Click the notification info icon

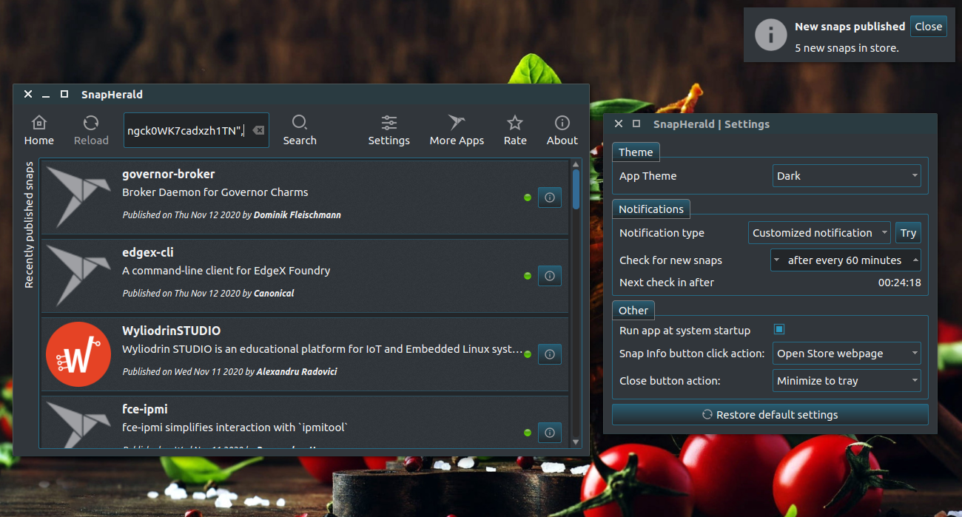click(770, 35)
